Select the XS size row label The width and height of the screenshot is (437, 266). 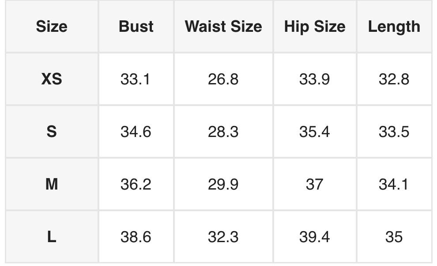pos(52,79)
